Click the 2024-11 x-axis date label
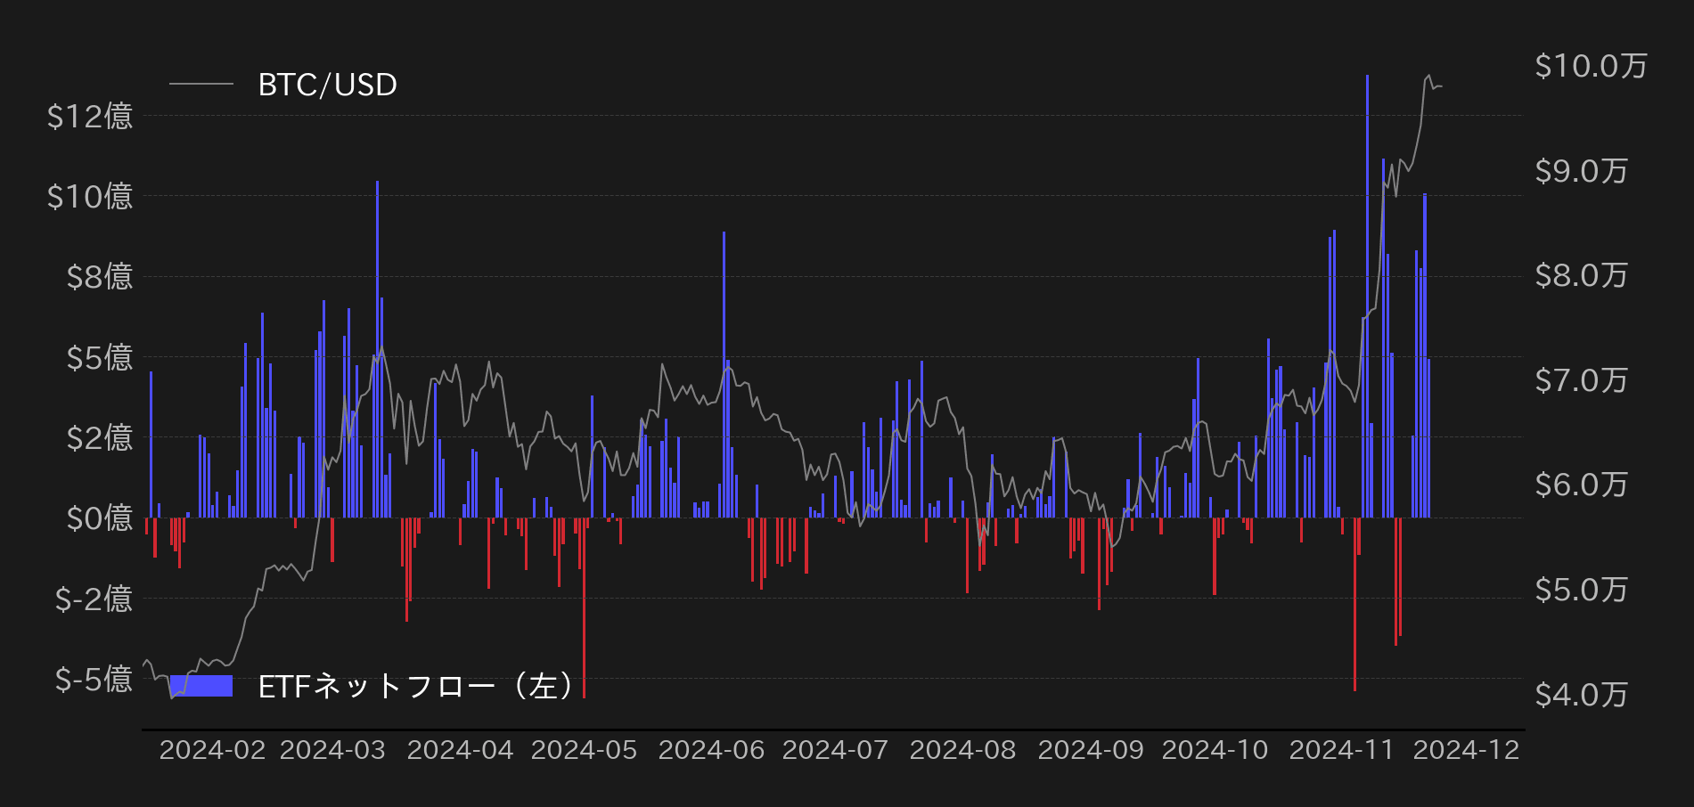The width and height of the screenshot is (1694, 807). 1341,750
